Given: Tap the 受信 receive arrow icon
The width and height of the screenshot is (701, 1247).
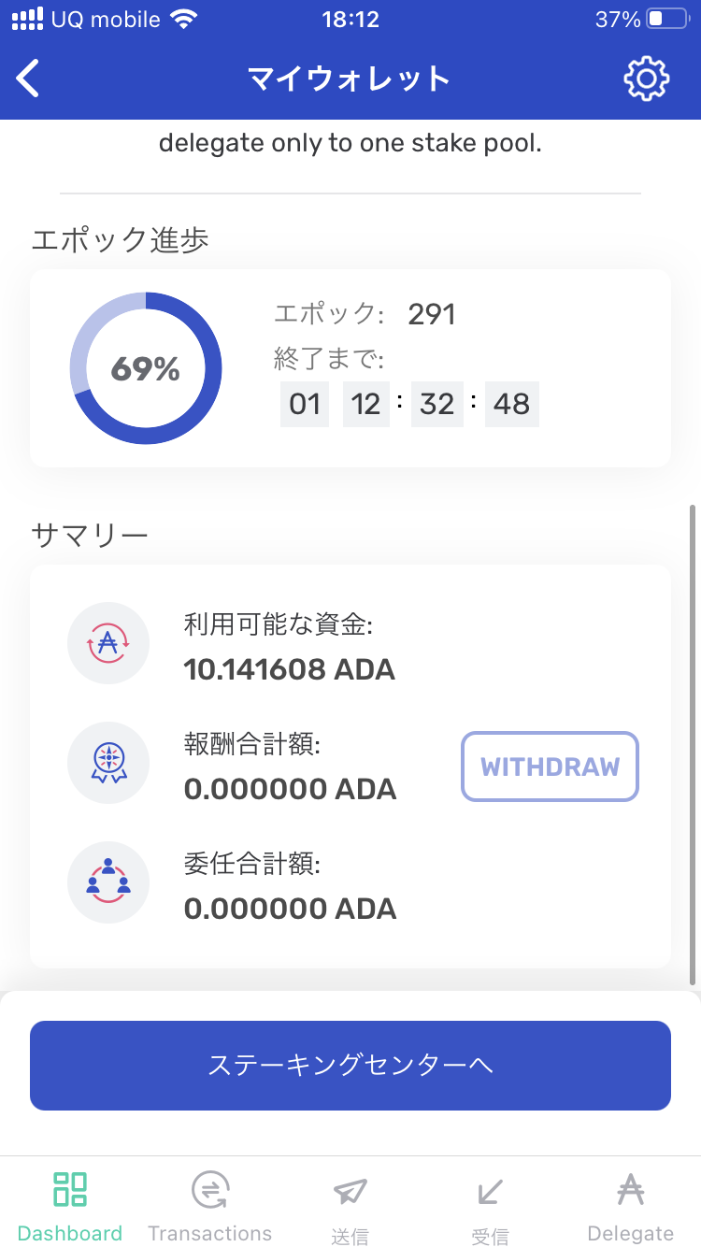Looking at the screenshot, I should point(490,1190).
